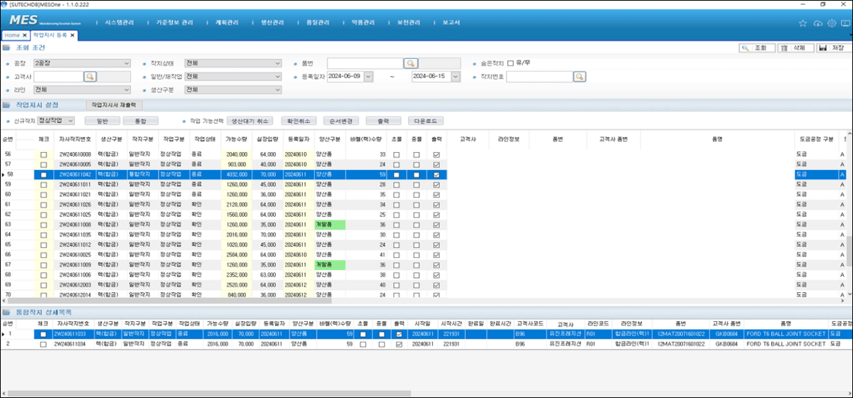Click the lookup icon beside 작지번호 field

(x=579, y=77)
